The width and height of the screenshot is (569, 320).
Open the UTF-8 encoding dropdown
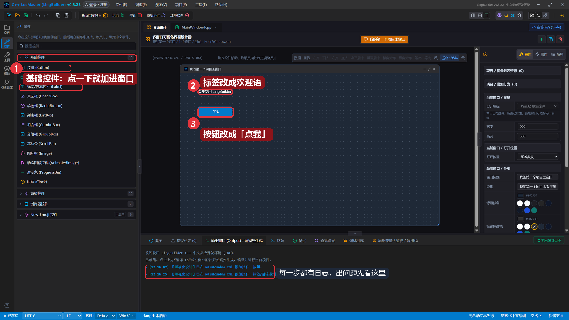tap(42, 316)
